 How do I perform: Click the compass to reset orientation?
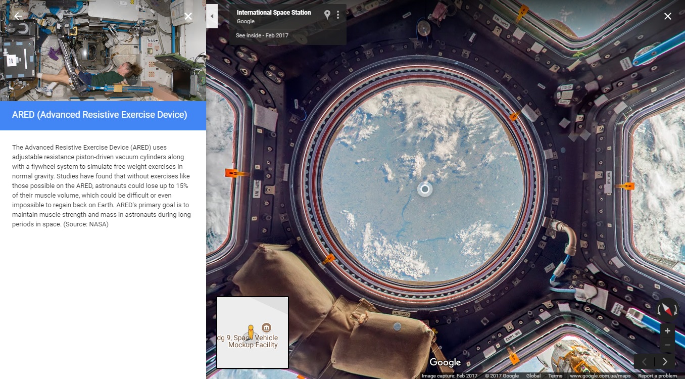tap(667, 309)
